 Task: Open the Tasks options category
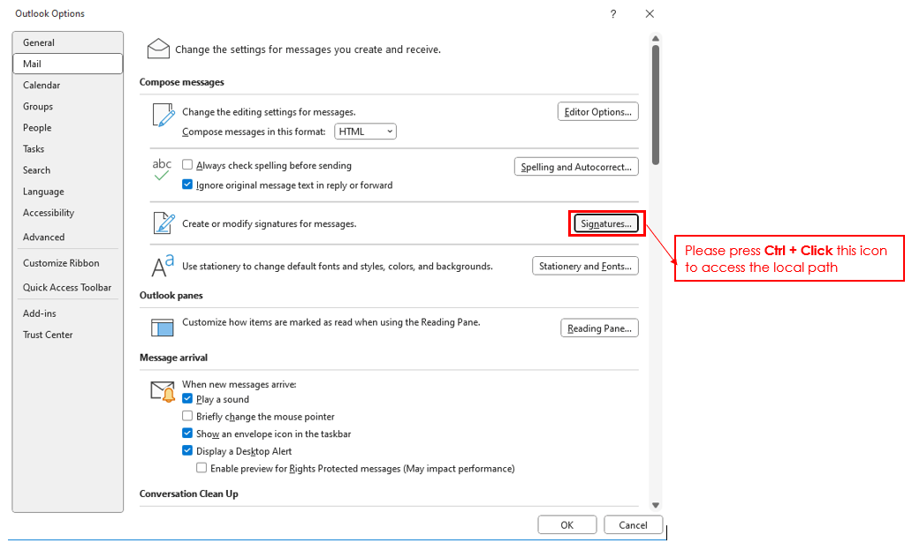point(67,149)
